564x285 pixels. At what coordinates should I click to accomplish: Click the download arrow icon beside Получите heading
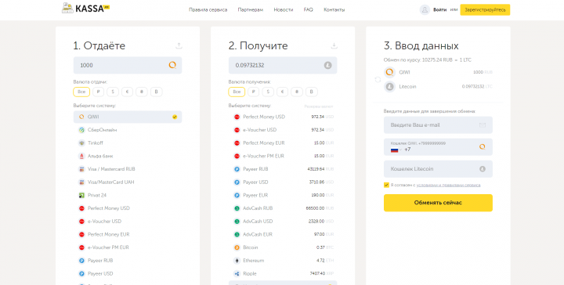[334, 45]
